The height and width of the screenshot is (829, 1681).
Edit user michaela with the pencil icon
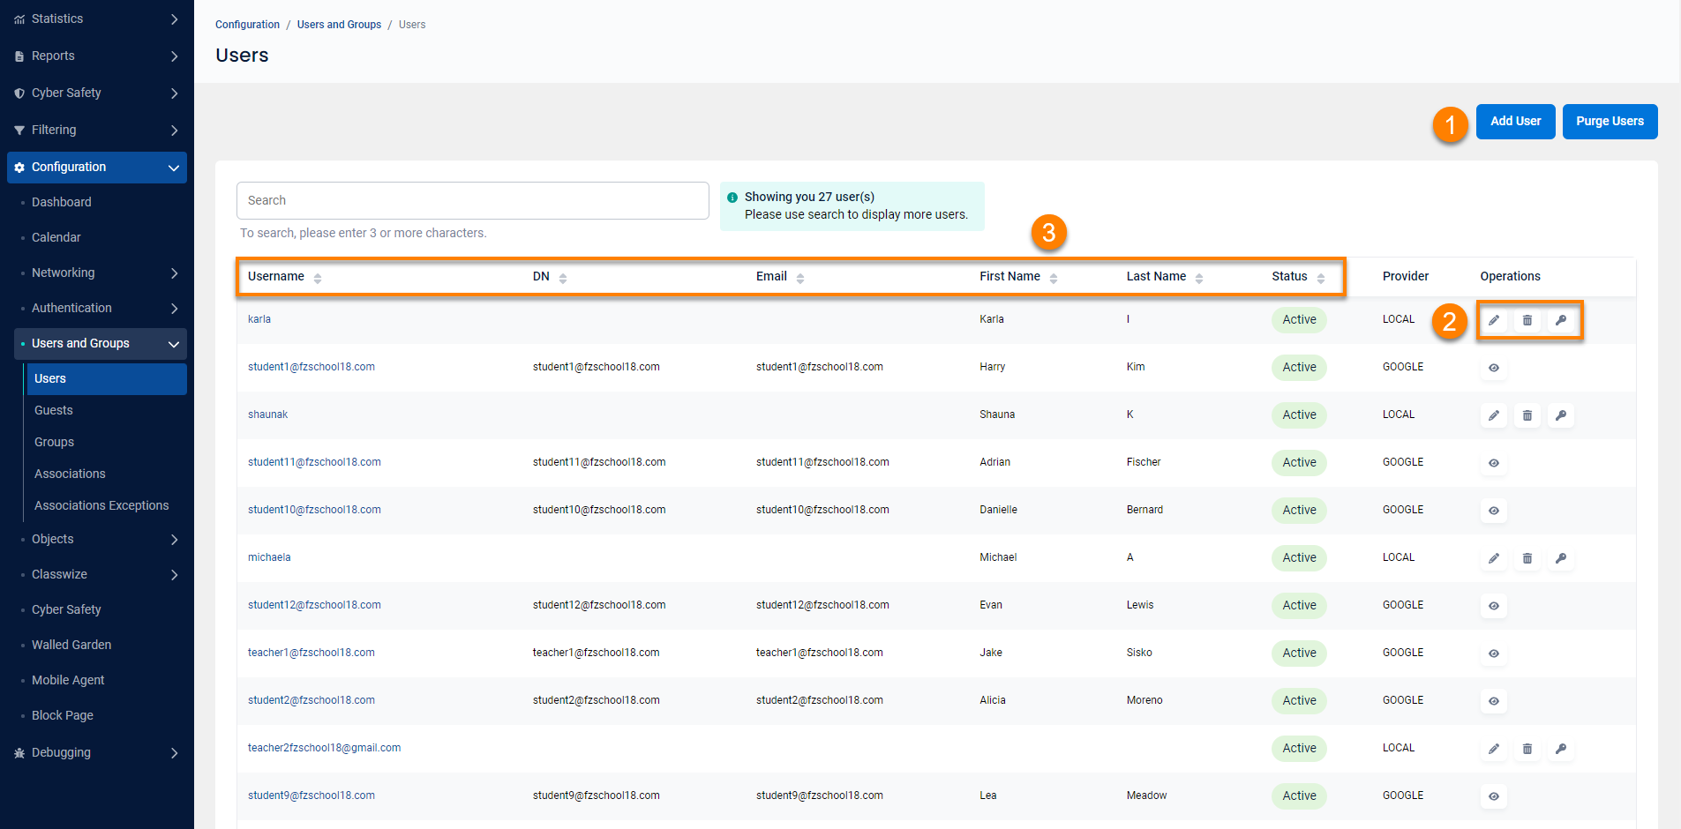coord(1493,558)
